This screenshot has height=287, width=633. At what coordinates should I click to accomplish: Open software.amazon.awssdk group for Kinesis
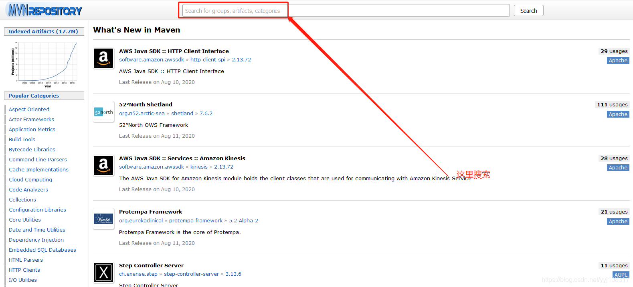(x=152, y=167)
